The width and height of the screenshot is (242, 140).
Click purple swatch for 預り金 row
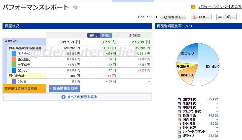14,81
